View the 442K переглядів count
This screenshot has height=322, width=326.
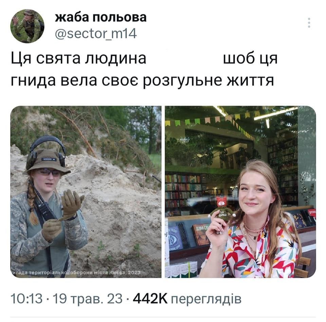[x=187, y=299]
